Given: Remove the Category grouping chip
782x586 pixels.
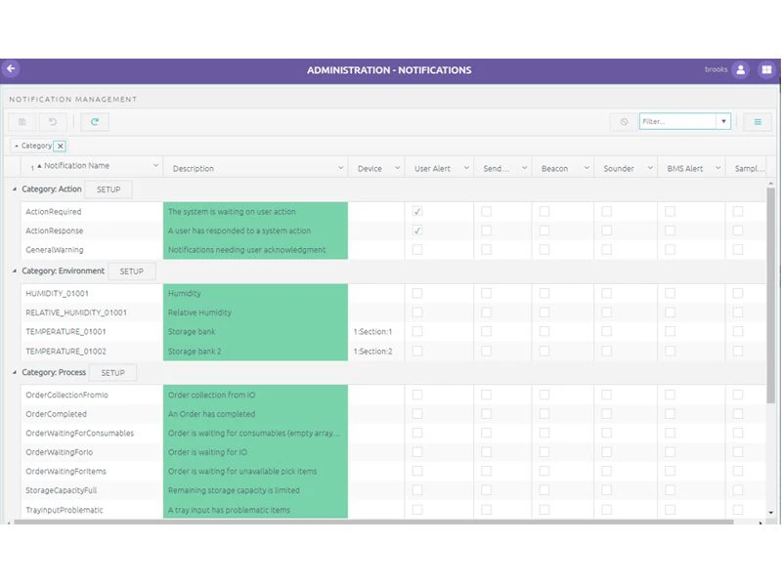Looking at the screenshot, I should (61, 145).
